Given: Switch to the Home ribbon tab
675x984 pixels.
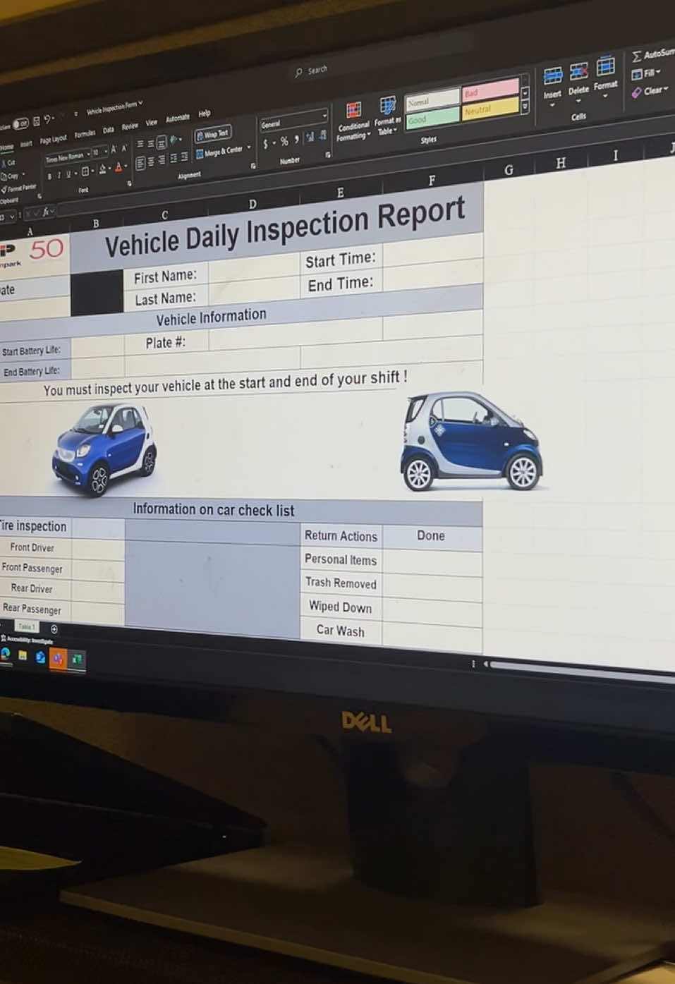Looking at the screenshot, I should pos(6,147).
